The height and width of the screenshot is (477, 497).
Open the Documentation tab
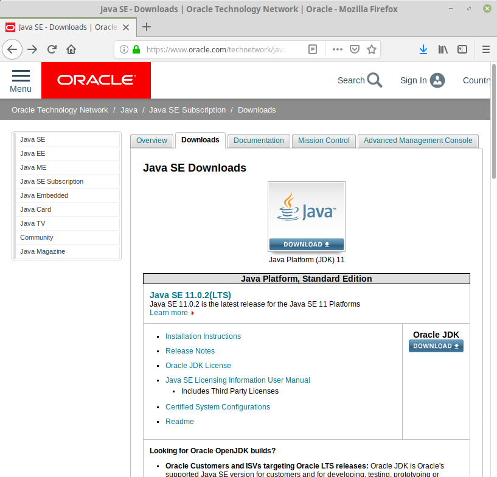(x=259, y=141)
